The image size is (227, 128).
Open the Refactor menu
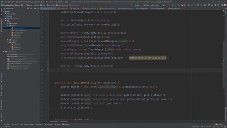click(x=37, y=2)
